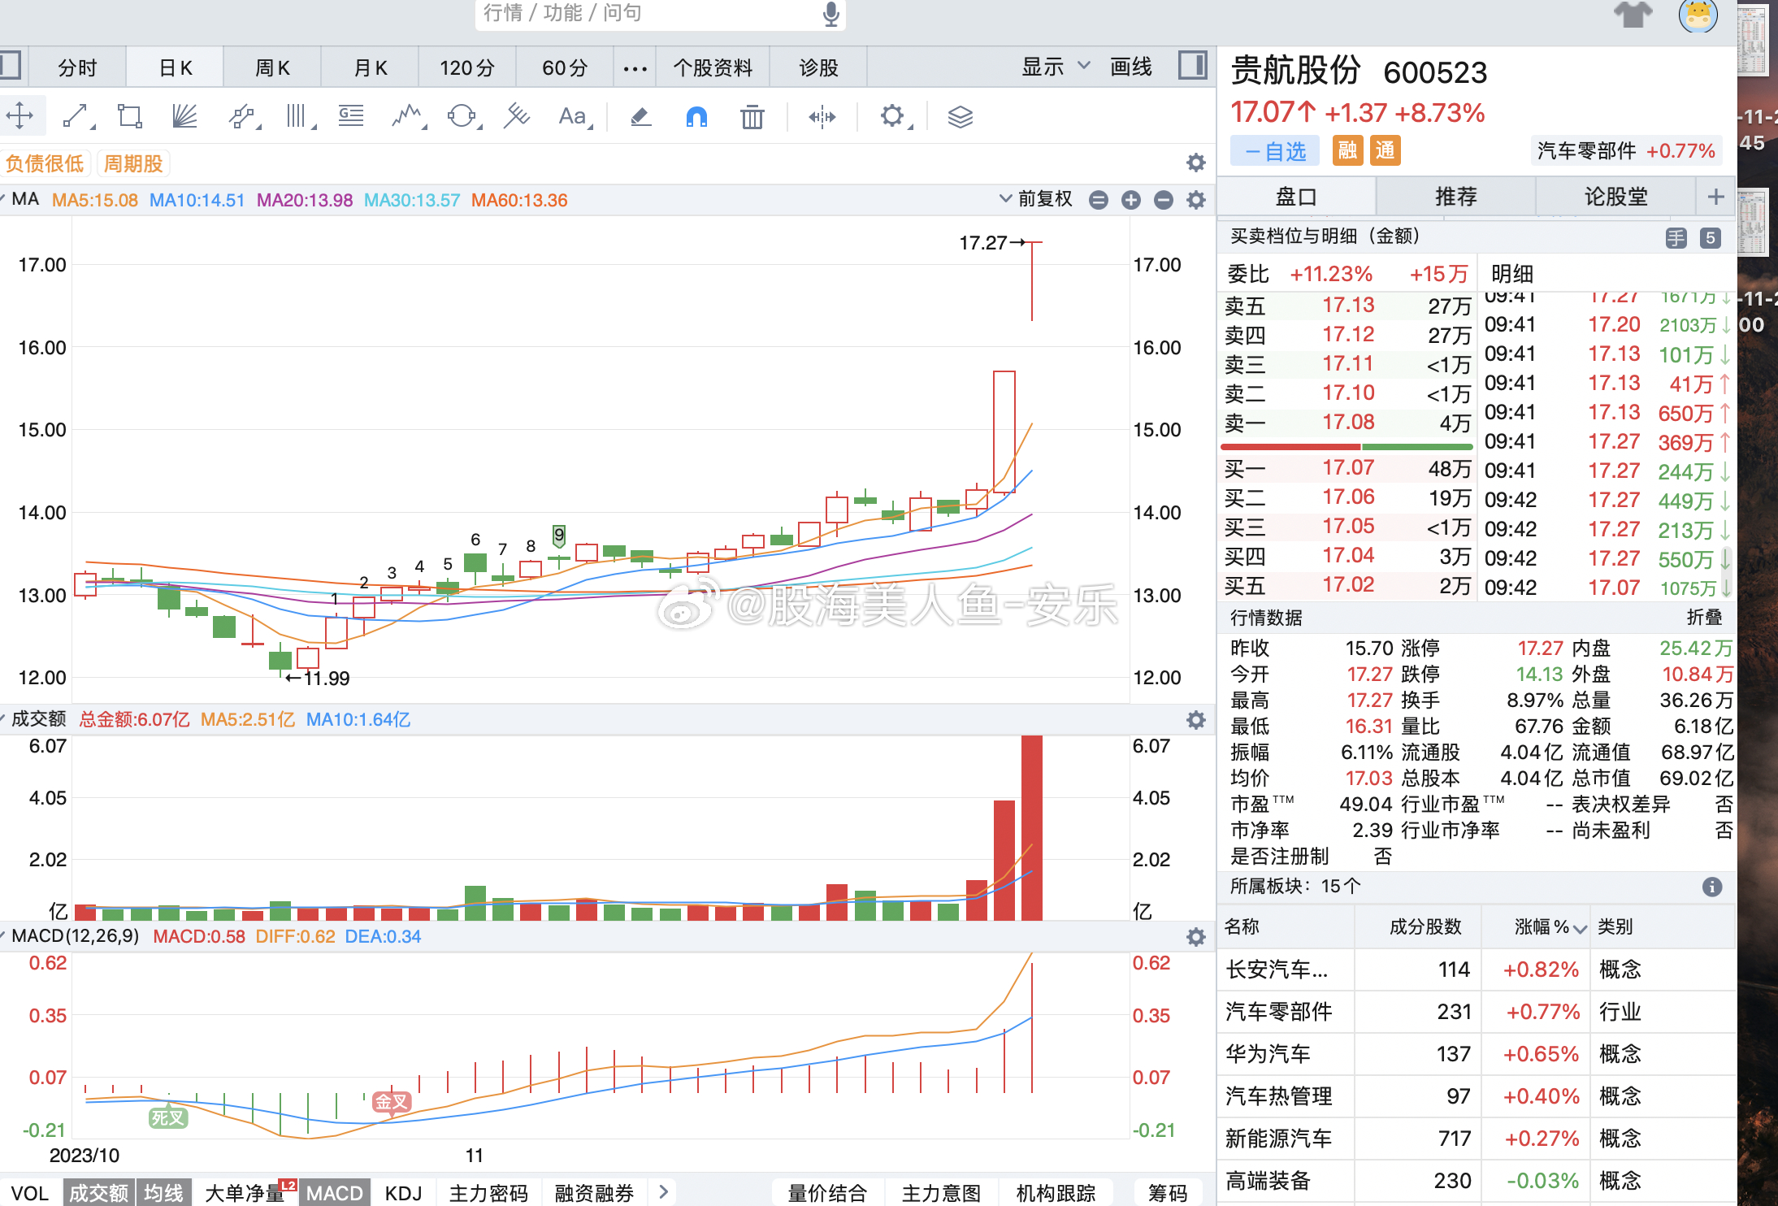Switch to the 论股堂 tab
The width and height of the screenshot is (1778, 1206).
(1616, 196)
